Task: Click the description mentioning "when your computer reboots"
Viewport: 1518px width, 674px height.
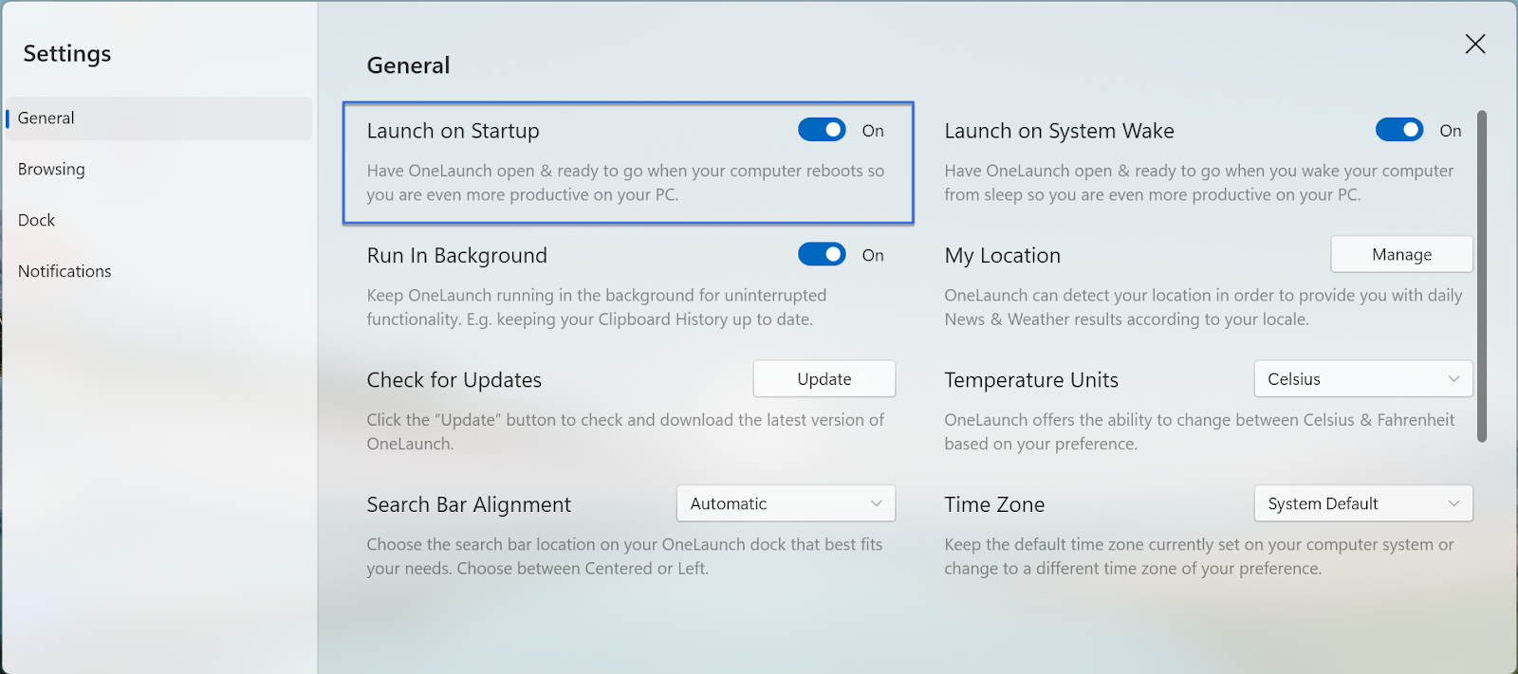Action: point(625,183)
